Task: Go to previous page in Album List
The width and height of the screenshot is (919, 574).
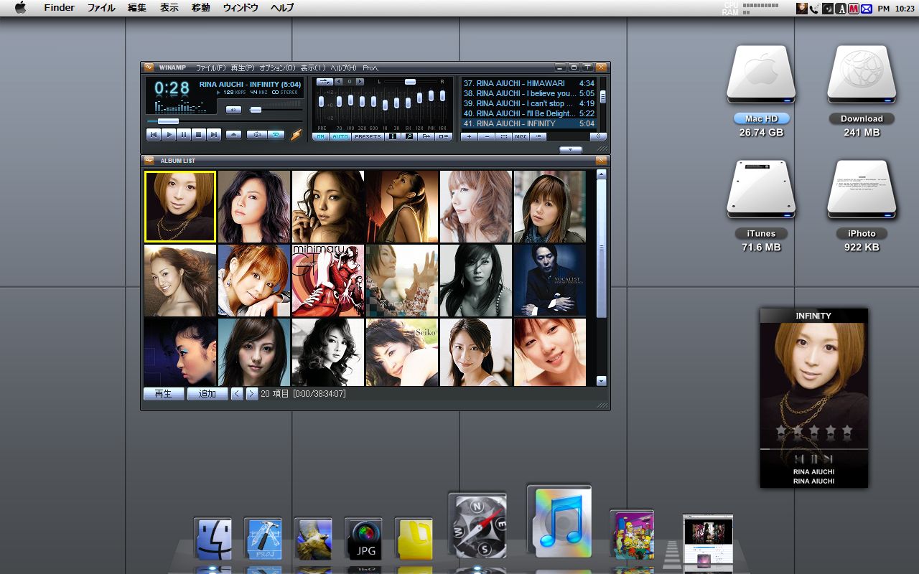Action: (x=237, y=394)
